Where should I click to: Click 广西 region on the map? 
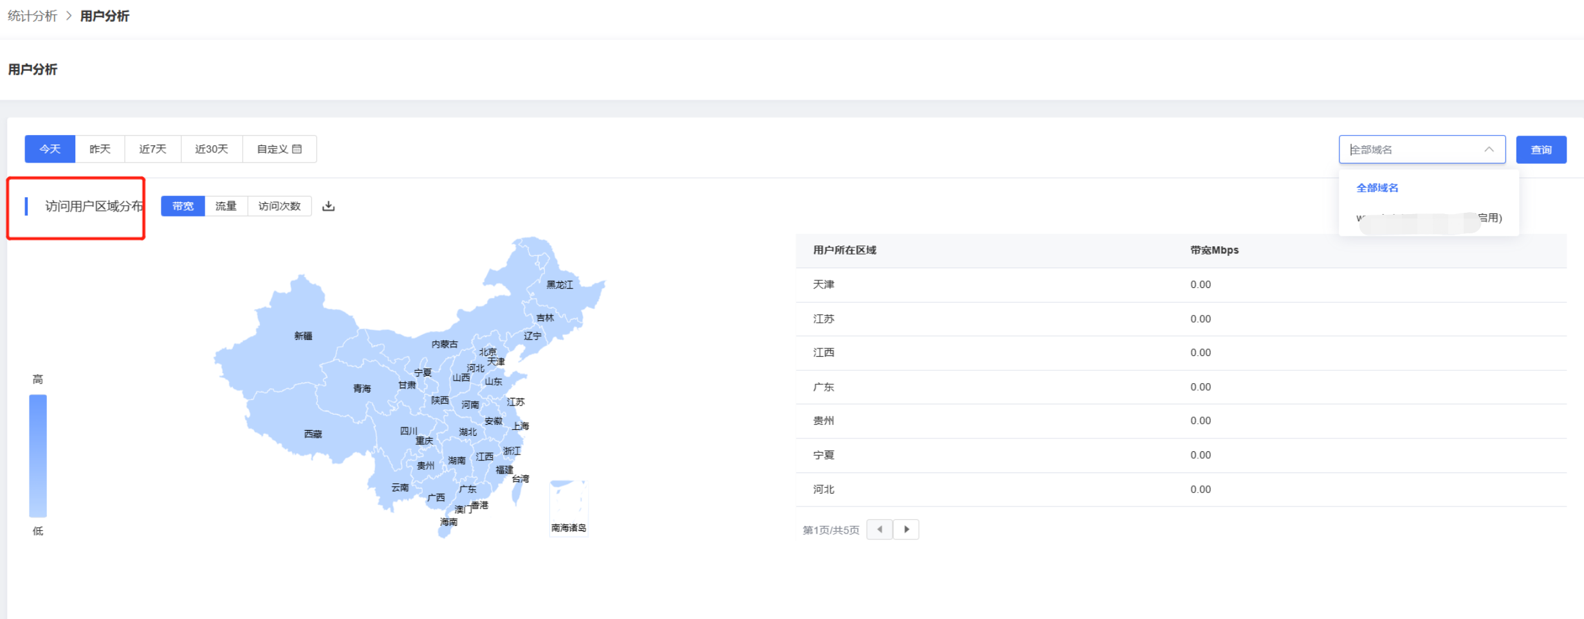pyautogui.click(x=436, y=498)
